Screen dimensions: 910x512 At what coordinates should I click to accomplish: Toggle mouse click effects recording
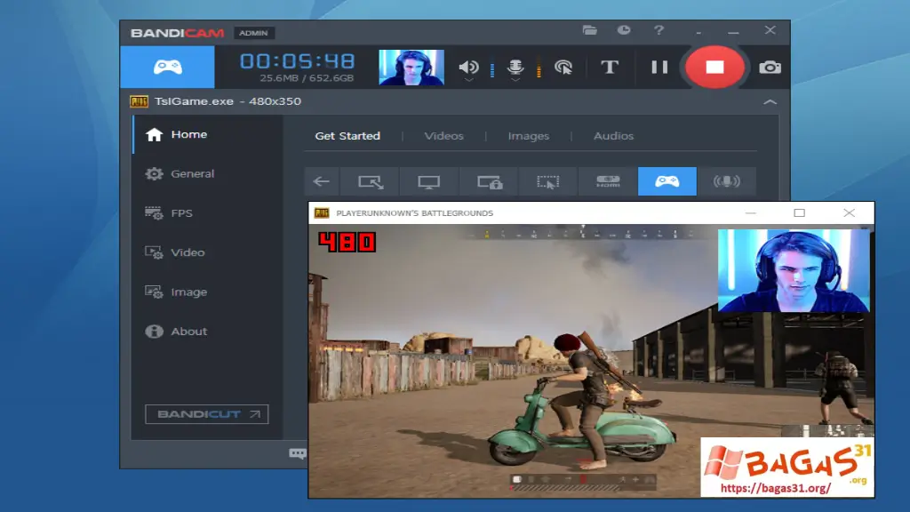point(563,68)
